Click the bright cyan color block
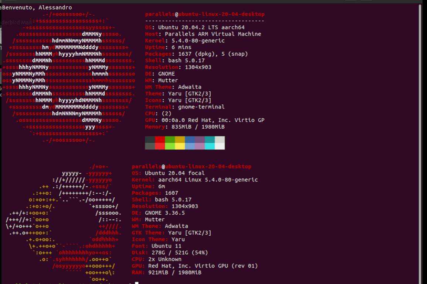Image resolution: width=427 pixels, height=284 pixels. [x=210, y=146]
